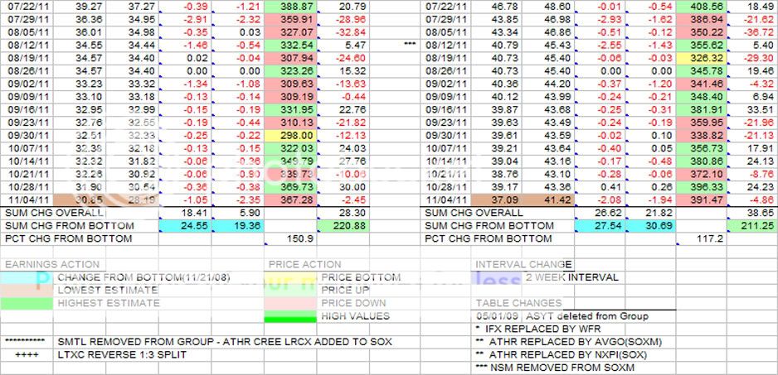Select the 408.56 green cell at top right
The height and width of the screenshot is (375, 778).
coord(703,5)
